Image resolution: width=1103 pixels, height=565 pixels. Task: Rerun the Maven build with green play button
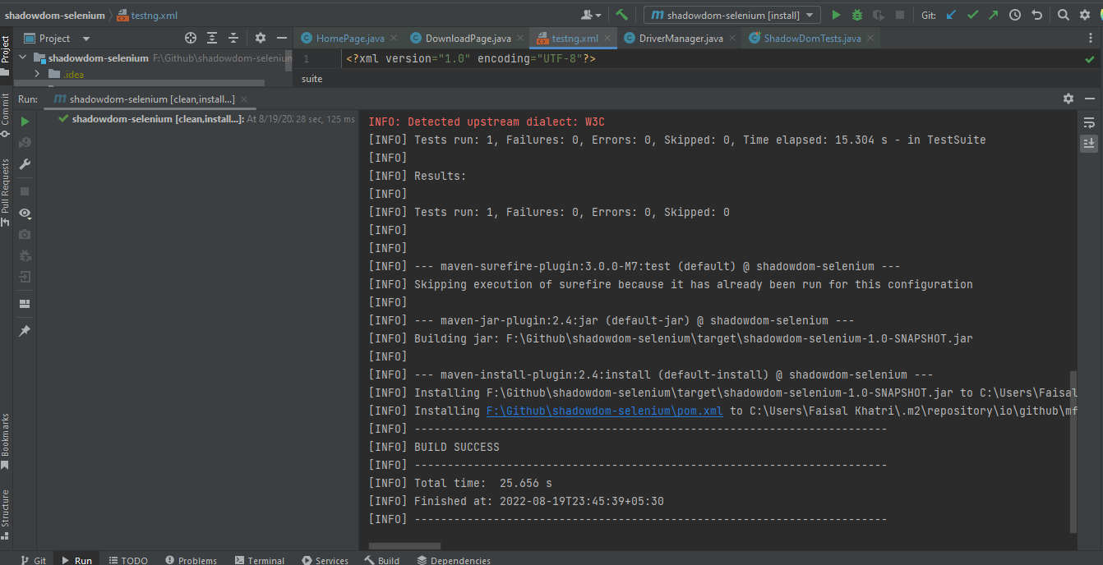(25, 122)
